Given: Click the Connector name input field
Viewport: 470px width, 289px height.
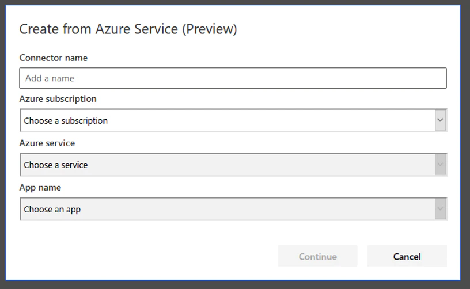Looking at the screenshot, I should click(233, 78).
